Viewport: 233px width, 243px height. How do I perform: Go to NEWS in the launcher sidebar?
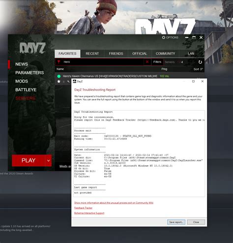22,64
